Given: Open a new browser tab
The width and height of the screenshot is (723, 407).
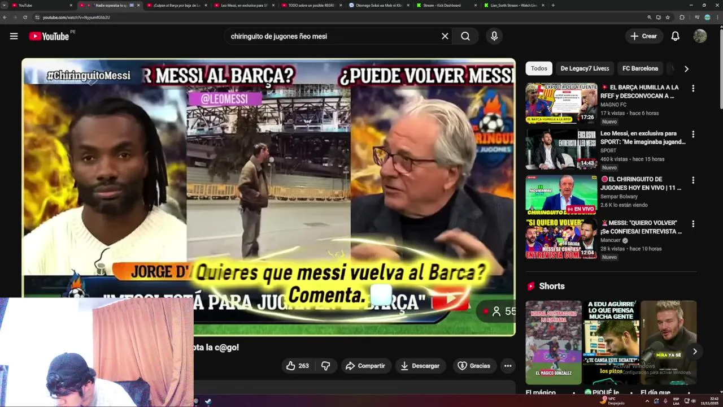Looking at the screenshot, I should [553, 5].
